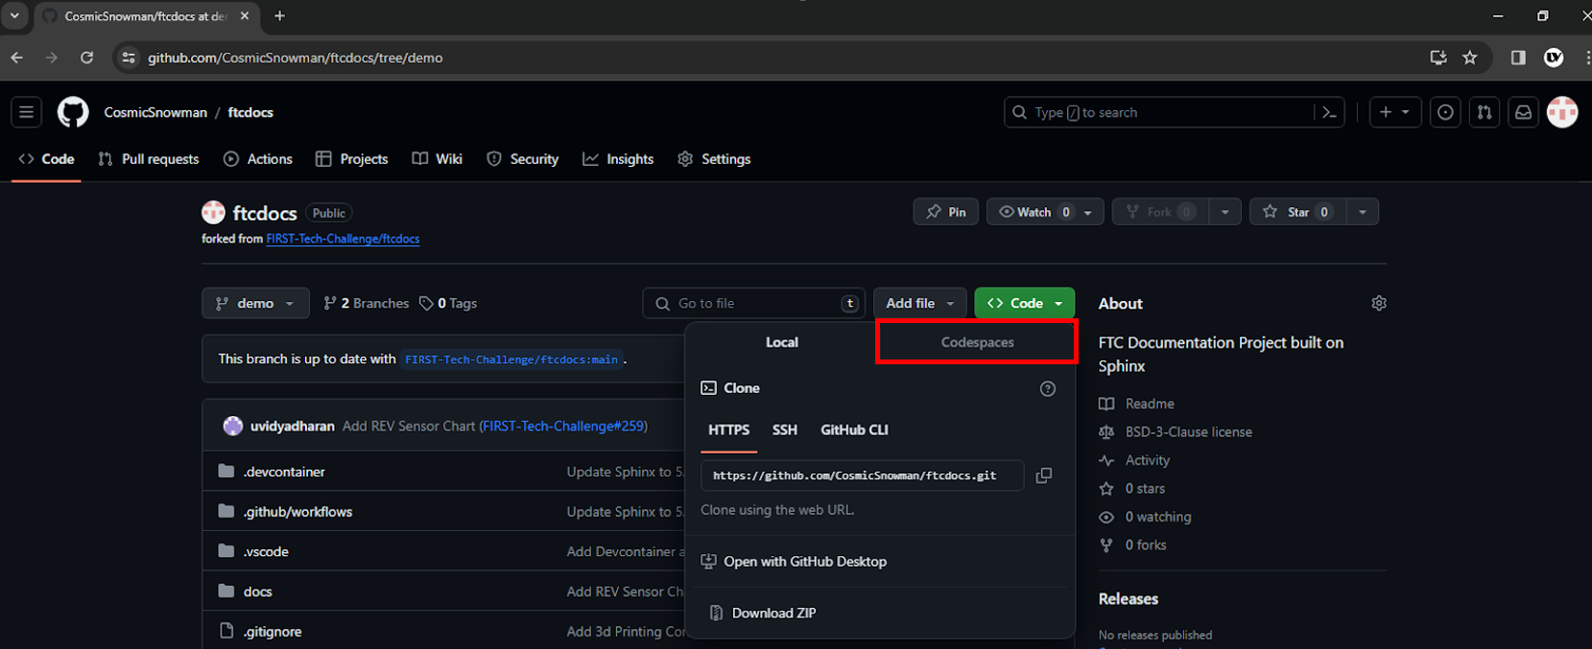The width and height of the screenshot is (1592, 649).
Task: Open the user profile avatar menu
Action: 1562,112
